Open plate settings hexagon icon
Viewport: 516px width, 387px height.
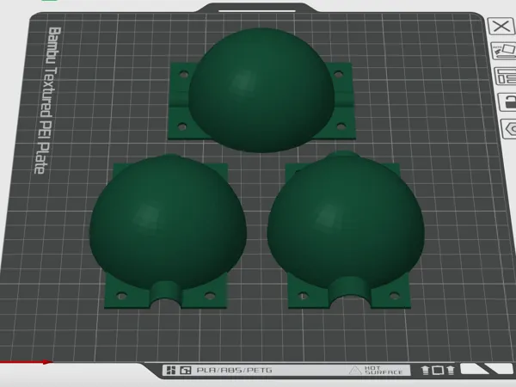(509, 129)
